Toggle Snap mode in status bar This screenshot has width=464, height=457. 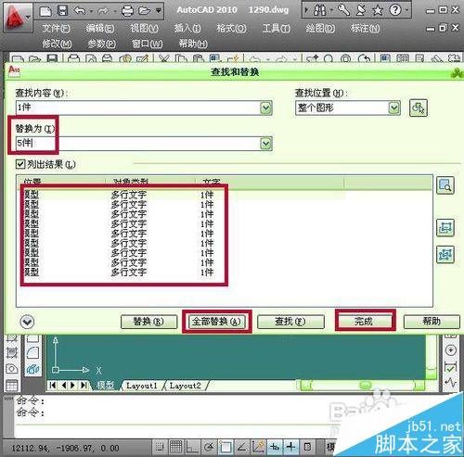160,447
